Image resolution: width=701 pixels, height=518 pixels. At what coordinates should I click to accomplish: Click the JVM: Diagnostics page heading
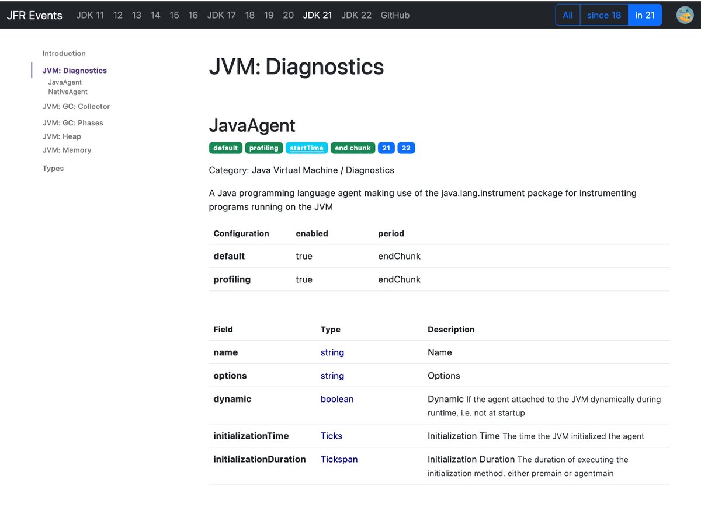(x=297, y=67)
